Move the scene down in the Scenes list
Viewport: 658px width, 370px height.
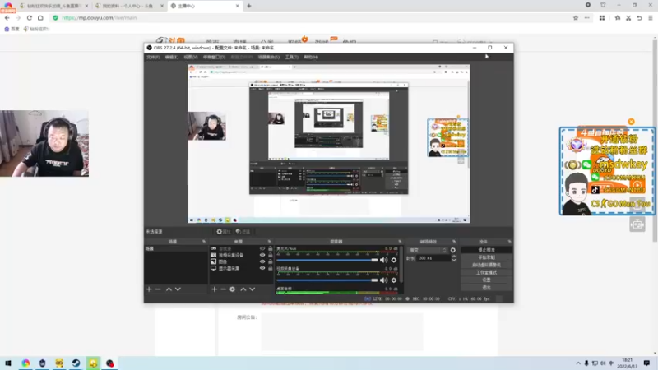[178, 289]
